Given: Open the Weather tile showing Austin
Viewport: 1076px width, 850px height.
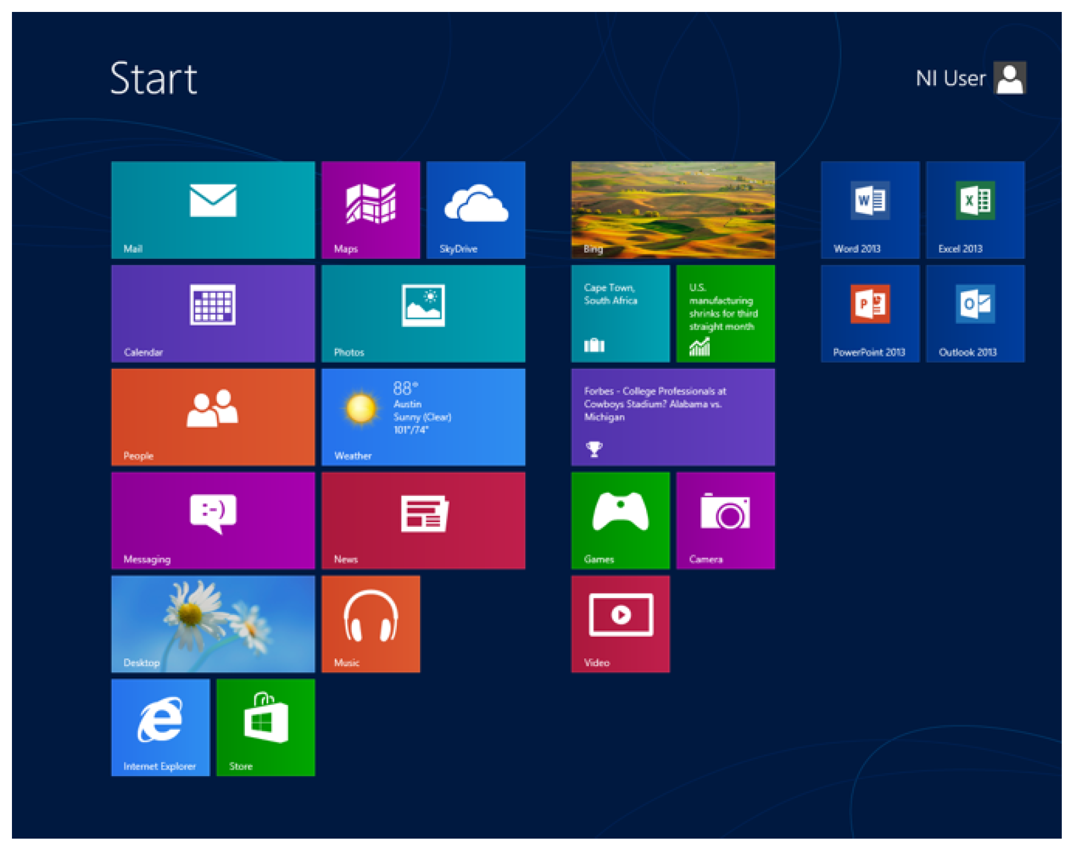Looking at the screenshot, I should [x=424, y=417].
